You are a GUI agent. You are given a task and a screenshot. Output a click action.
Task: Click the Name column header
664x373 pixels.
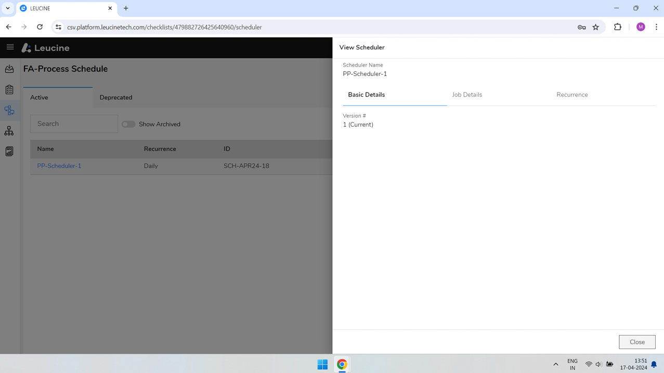(x=45, y=149)
